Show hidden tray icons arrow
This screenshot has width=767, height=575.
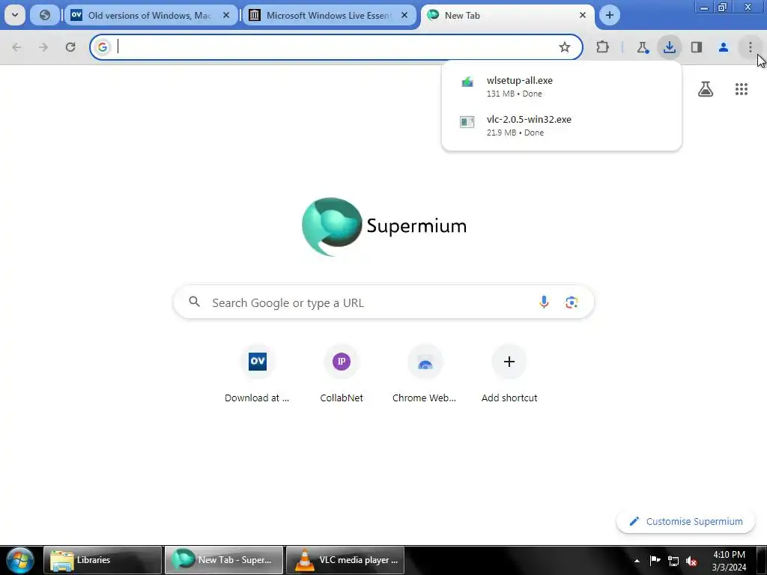click(637, 561)
